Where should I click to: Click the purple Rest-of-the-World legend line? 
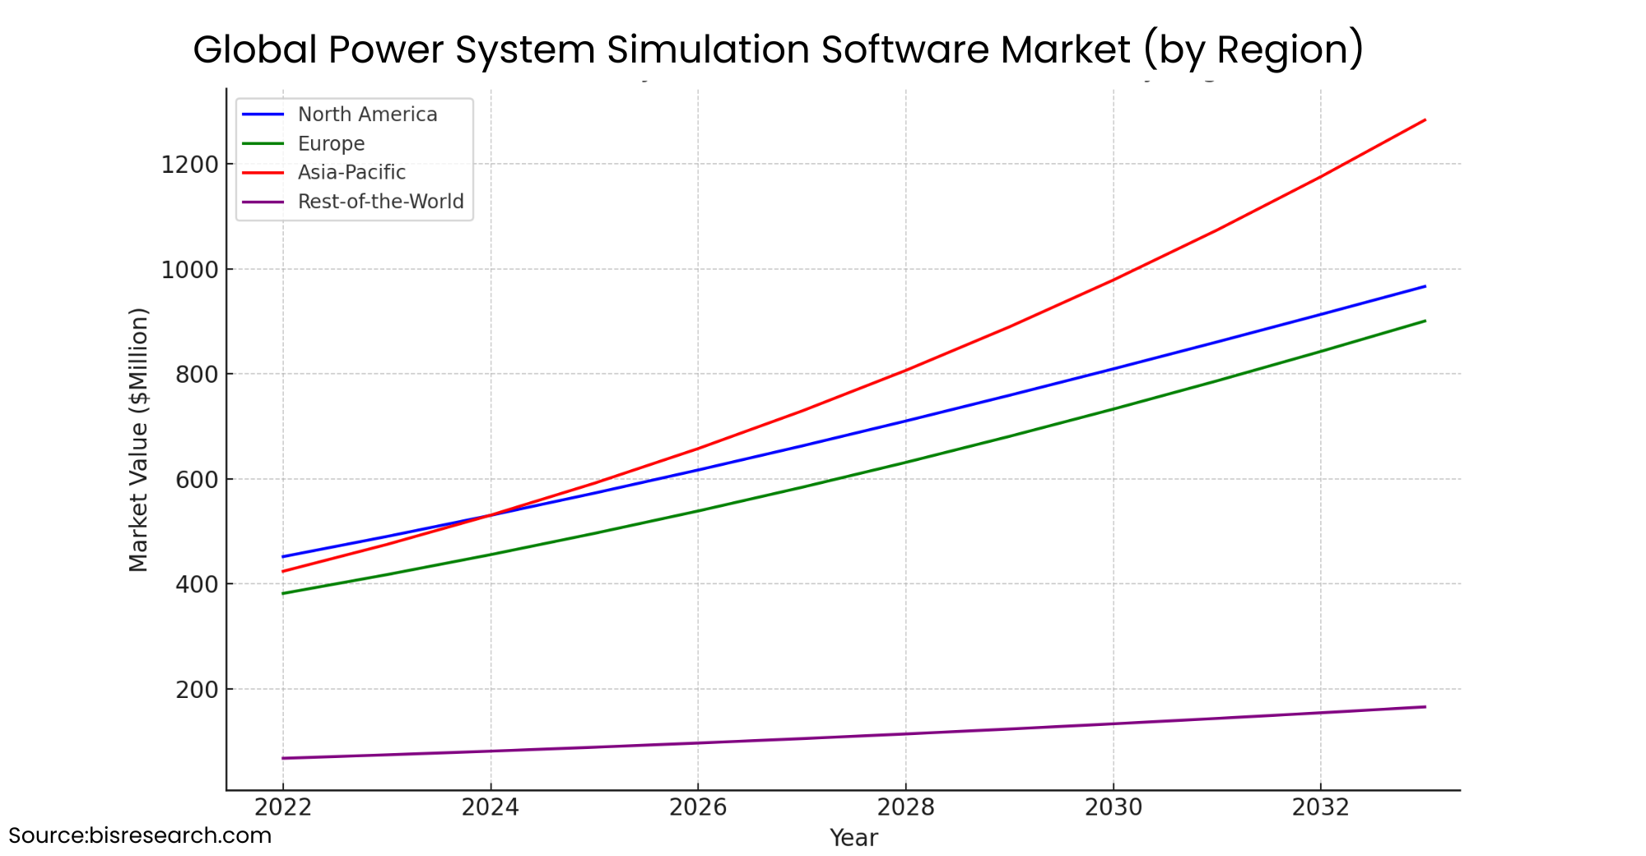point(263,202)
